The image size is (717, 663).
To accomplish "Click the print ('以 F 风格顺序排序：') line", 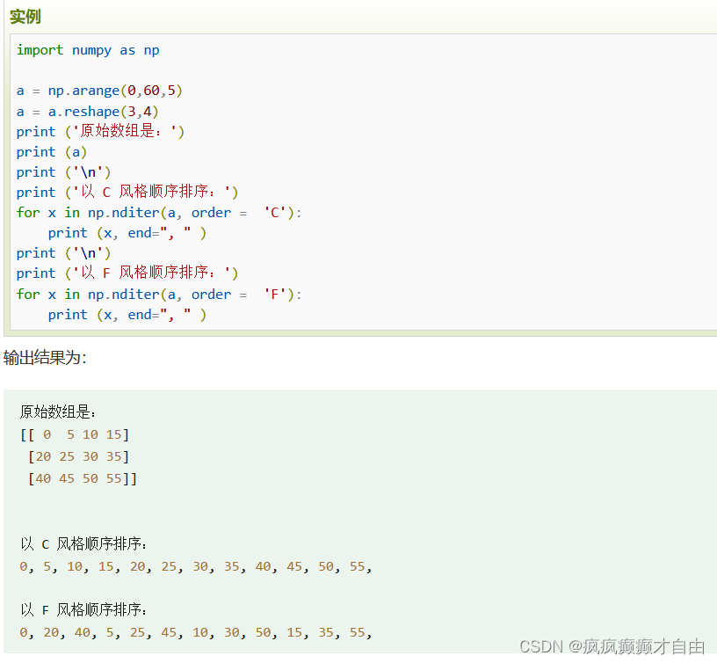I will pos(127,273).
